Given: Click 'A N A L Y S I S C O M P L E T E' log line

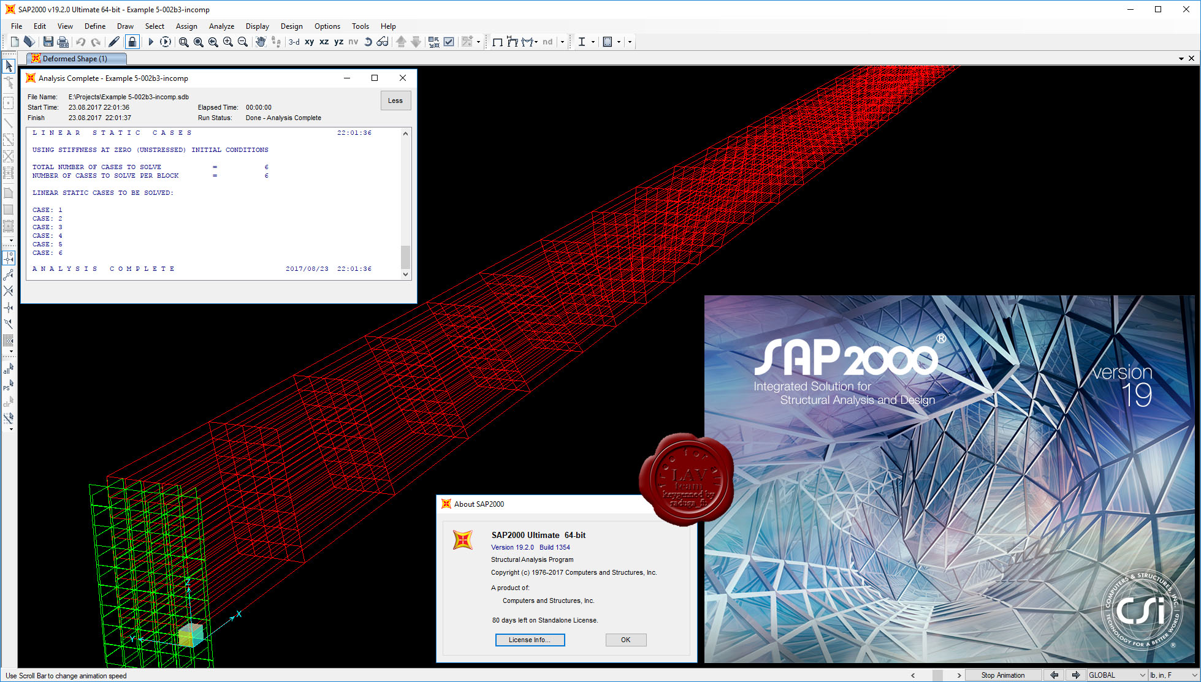Looking at the screenshot, I should tap(104, 268).
